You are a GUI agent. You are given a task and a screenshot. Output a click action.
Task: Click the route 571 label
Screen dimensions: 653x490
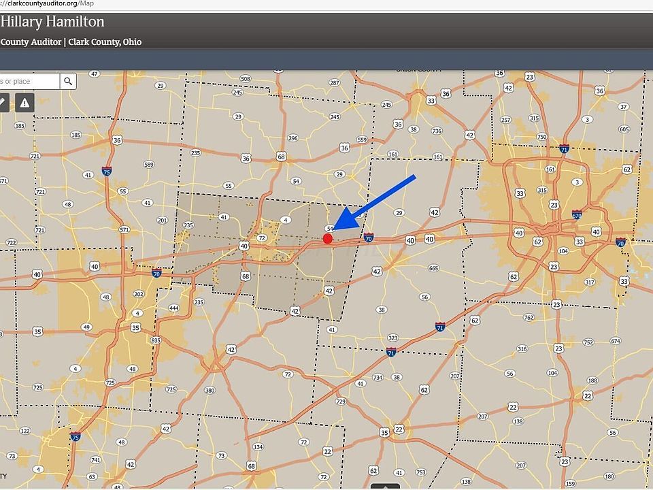(x=124, y=229)
